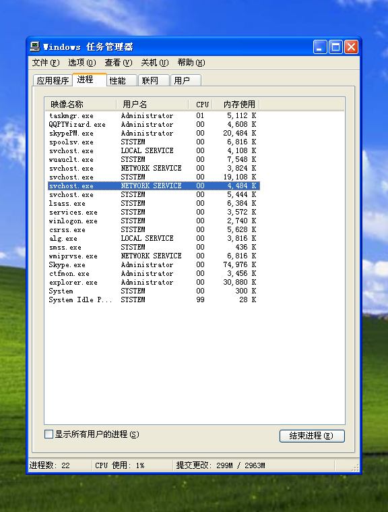
Task: Switch to the 性能 tab
Action: click(x=122, y=80)
